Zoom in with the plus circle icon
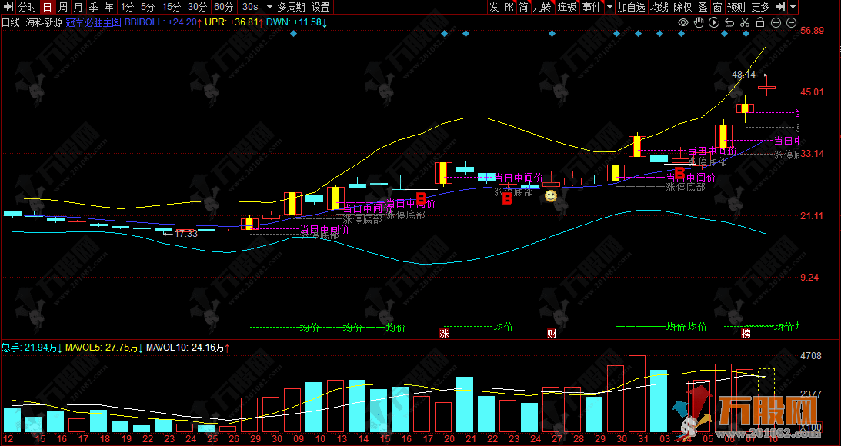The height and width of the screenshot is (446, 841). click(776, 23)
